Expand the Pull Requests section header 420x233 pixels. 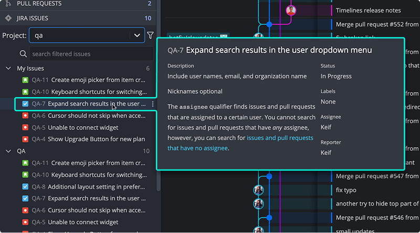(78, 4)
